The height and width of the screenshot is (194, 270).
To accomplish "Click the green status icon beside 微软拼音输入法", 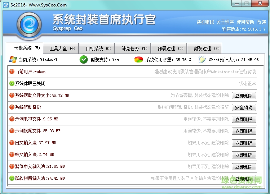I will tap(12, 178).
